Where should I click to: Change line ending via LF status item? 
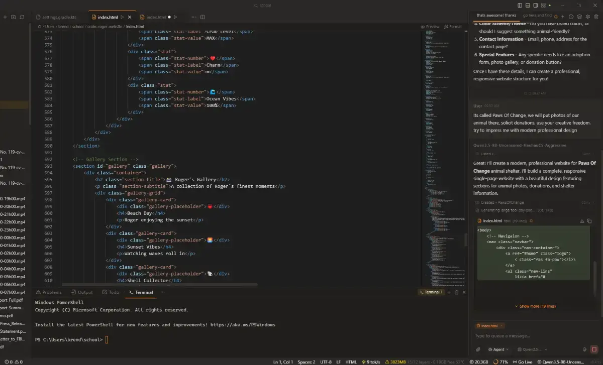[338, 361]
